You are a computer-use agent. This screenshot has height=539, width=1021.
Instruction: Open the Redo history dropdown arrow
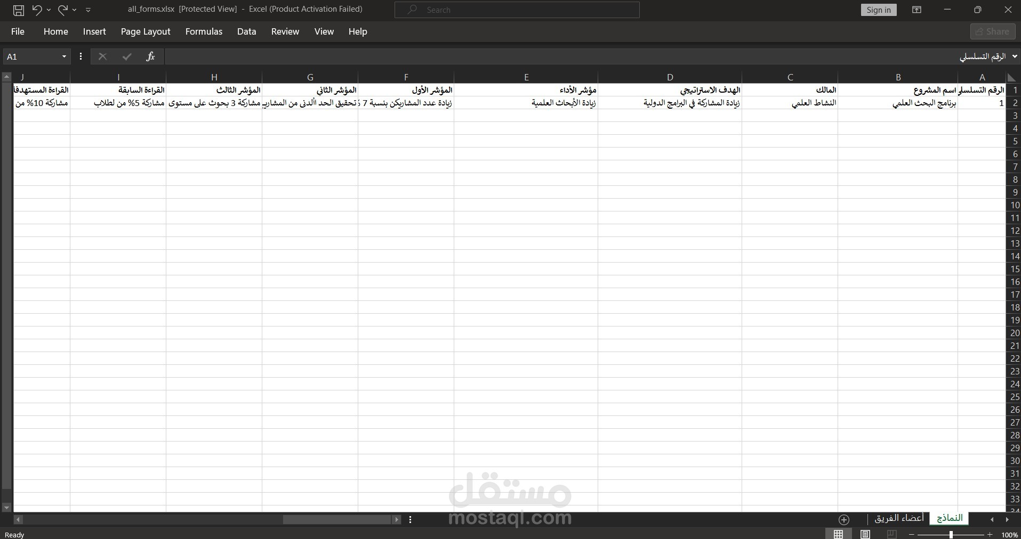tap(74, 10)
